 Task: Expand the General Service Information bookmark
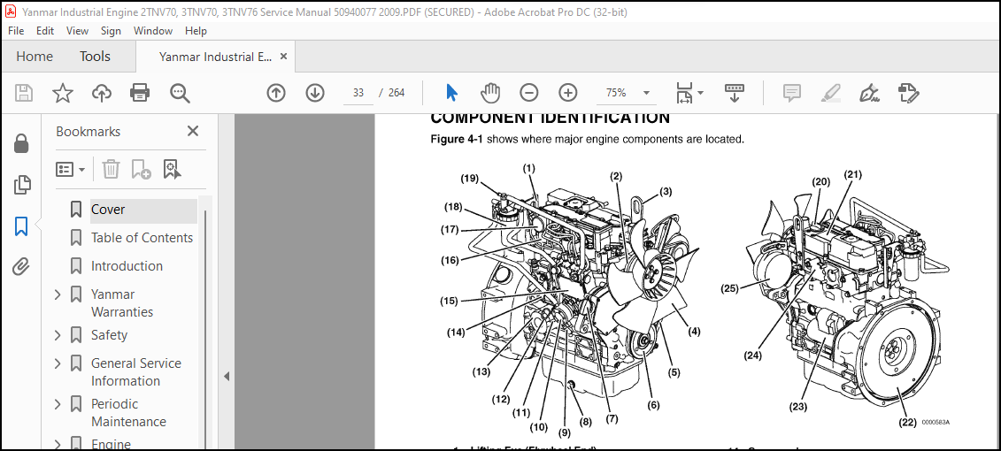pos(58,363)
